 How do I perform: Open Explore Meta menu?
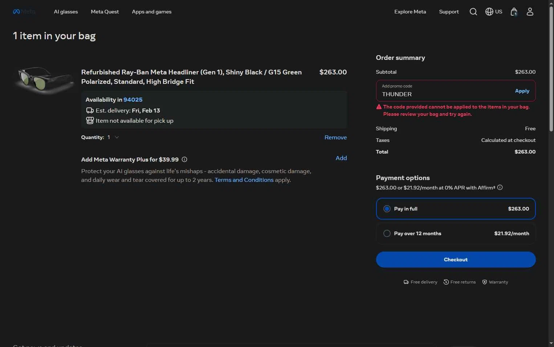click(410, 12)
